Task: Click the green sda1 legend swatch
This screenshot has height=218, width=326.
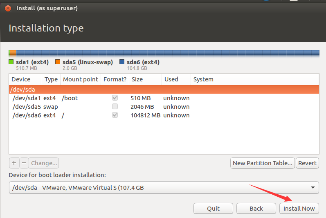Action: [x=11, y=62]
